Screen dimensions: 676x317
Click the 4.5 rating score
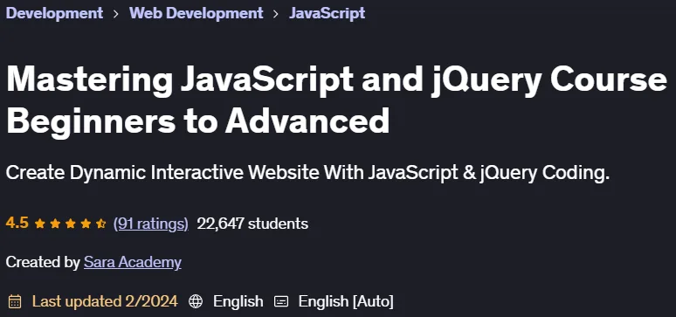point(17,223)
